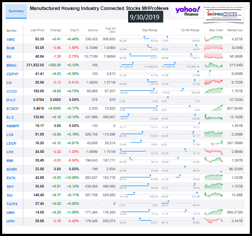Image resolution: width=252 pixels, height=236 pixels.
Task: Open the DVLY ticker link
Action: coord(11,100)
